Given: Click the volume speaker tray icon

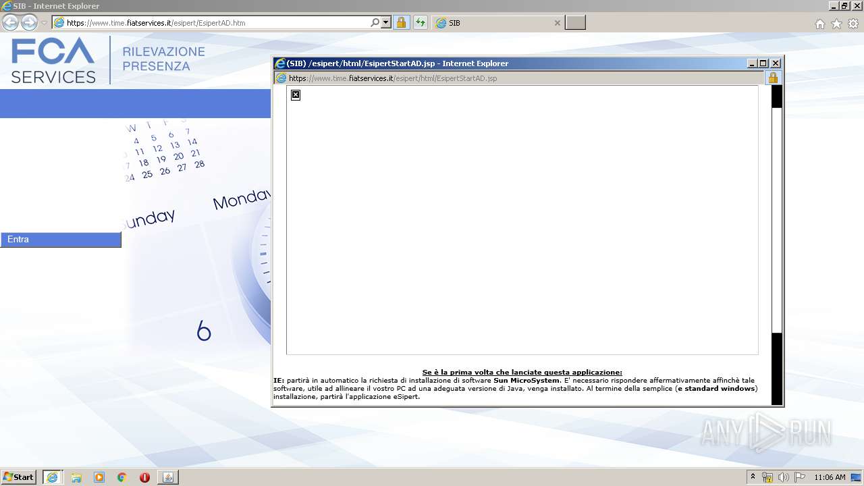Looking at the screenshot, I should click(x=784, y=477).
